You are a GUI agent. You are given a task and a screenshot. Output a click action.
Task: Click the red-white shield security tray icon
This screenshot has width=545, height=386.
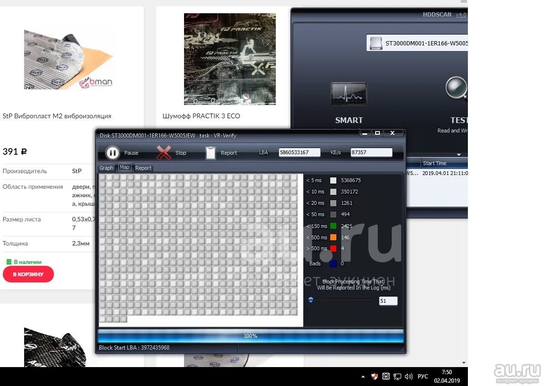point(374,377)
